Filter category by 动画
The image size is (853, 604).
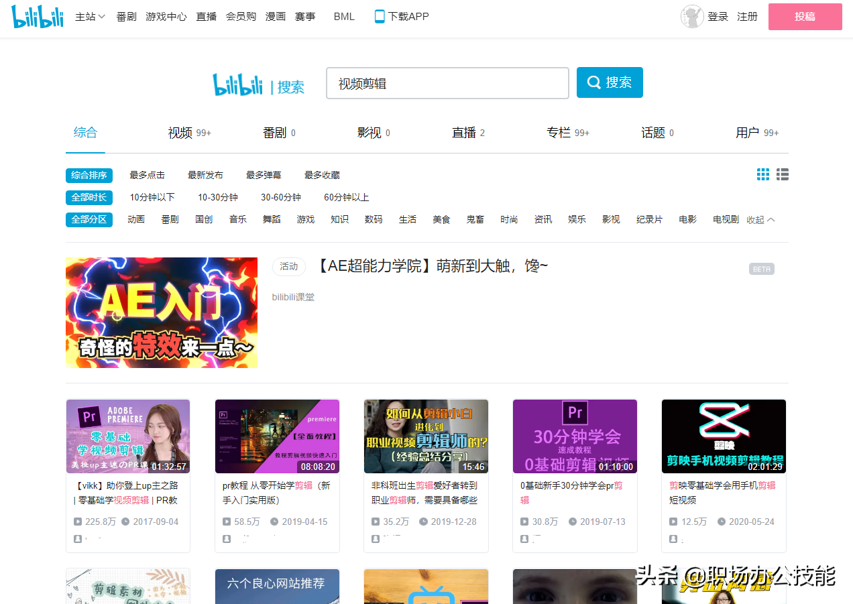136,220
